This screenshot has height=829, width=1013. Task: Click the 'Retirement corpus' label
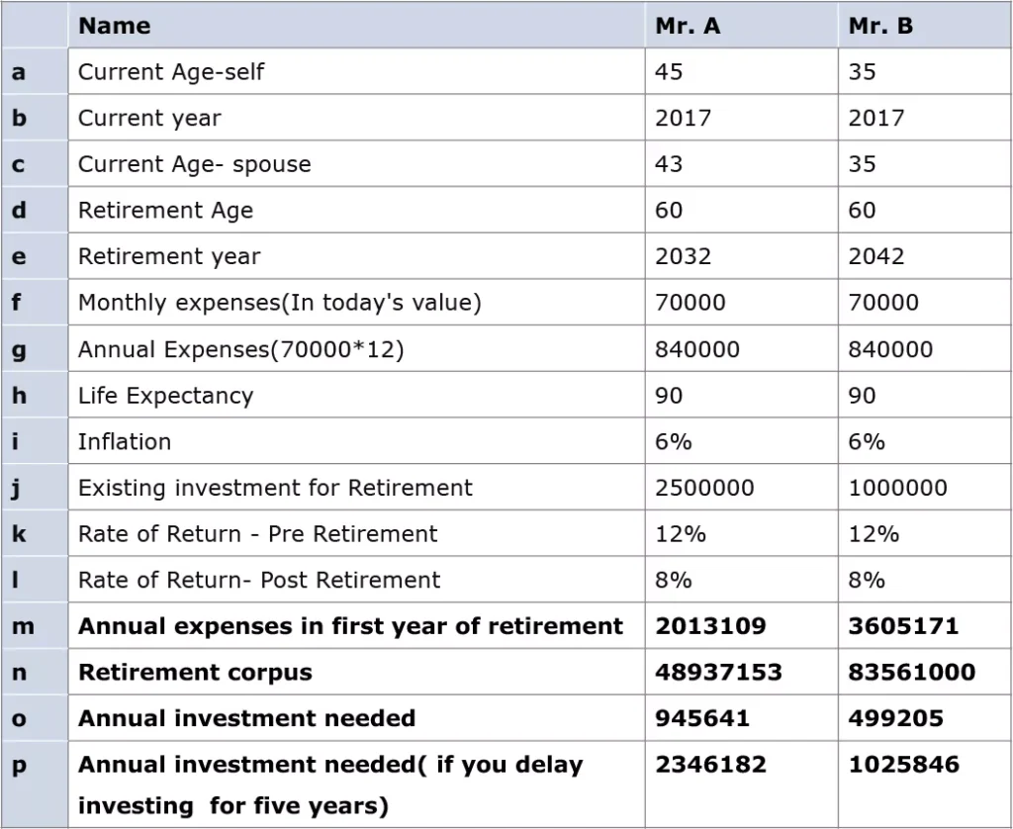coord(195,673)
